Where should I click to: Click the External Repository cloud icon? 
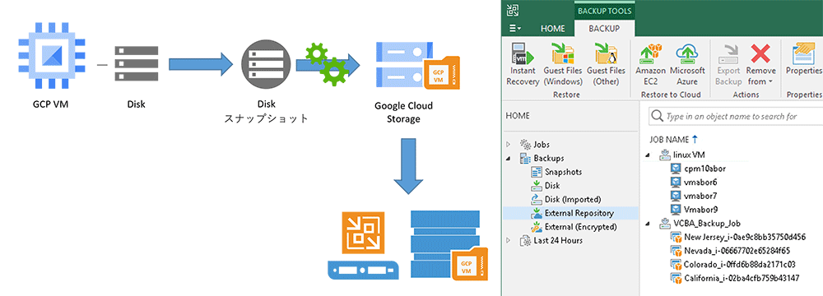537,213
